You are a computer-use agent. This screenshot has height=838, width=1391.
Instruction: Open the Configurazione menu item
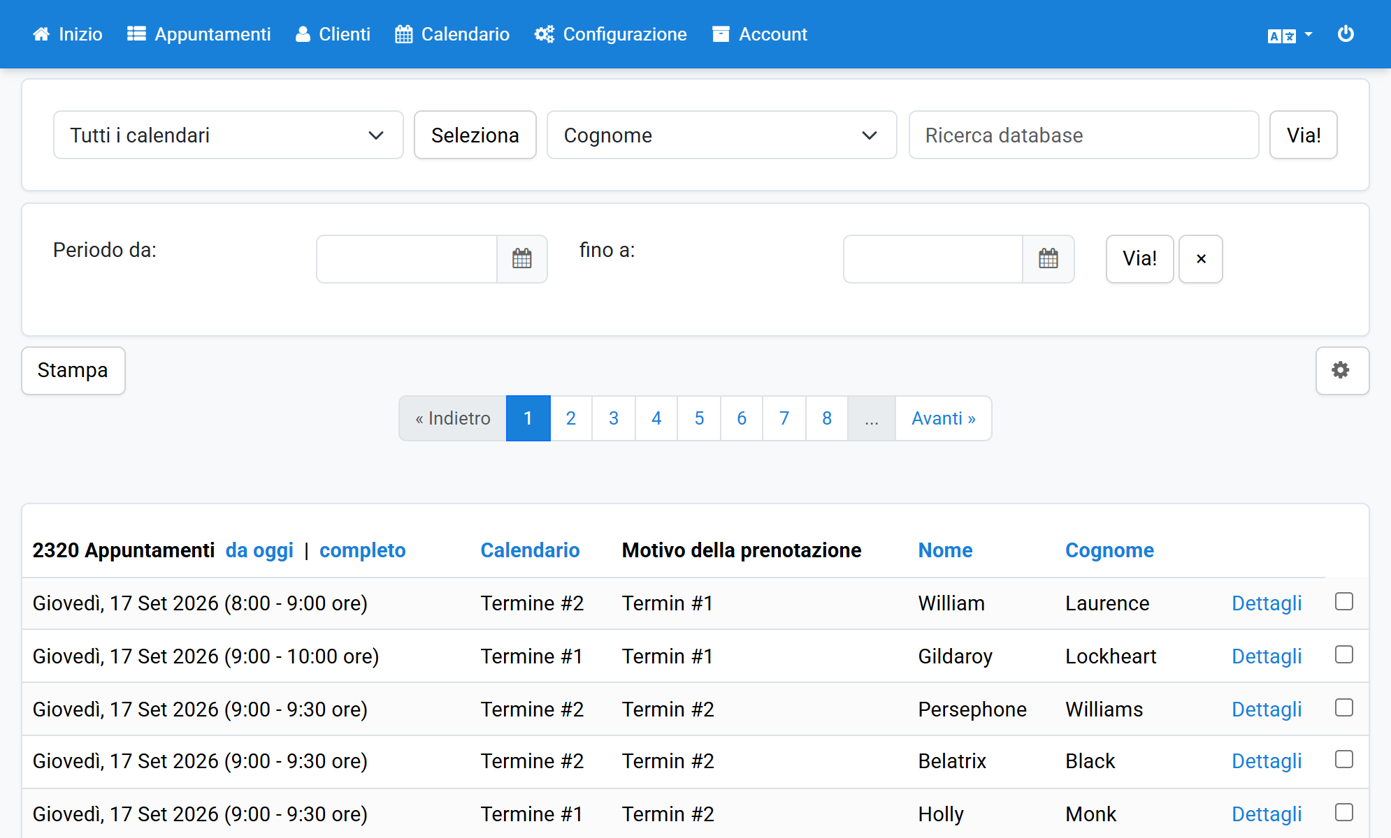coord(611,34)
